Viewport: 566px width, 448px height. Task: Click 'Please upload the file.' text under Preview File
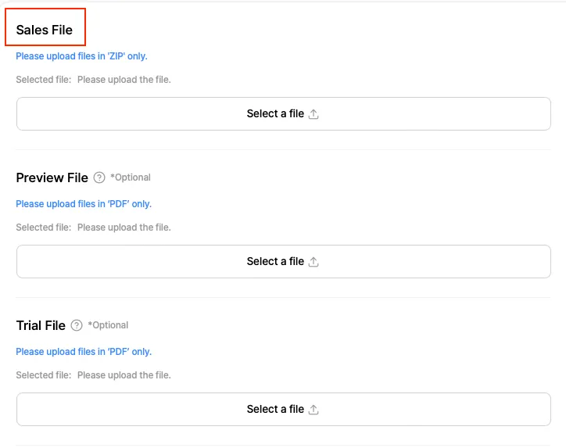pos(124,228)
